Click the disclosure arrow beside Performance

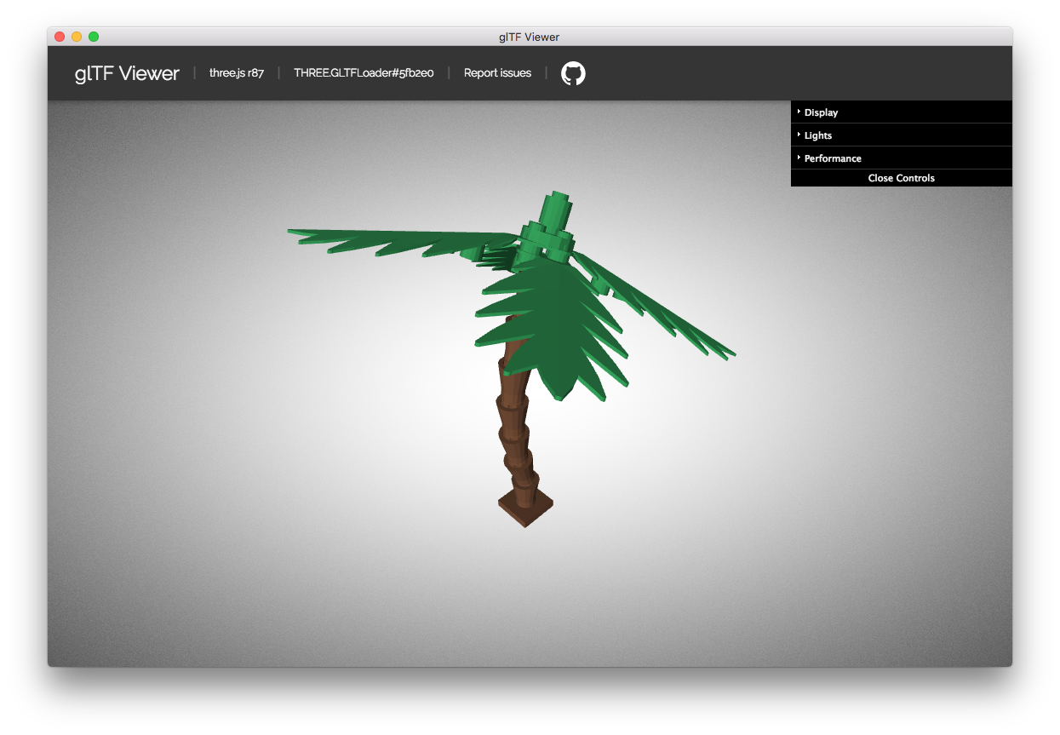click(798, 158)
